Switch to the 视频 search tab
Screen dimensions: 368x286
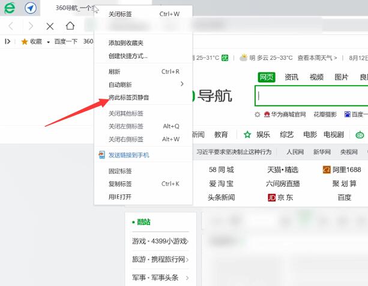pos(316,77)
